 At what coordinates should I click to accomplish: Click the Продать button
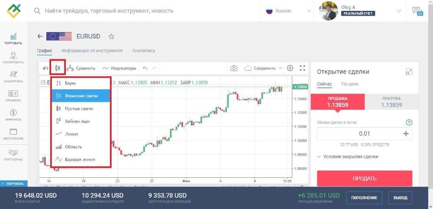[x=365, y=179]
